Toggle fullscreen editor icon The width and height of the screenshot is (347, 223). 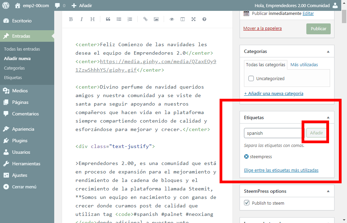pyautogui.click(x=193, y=19)
